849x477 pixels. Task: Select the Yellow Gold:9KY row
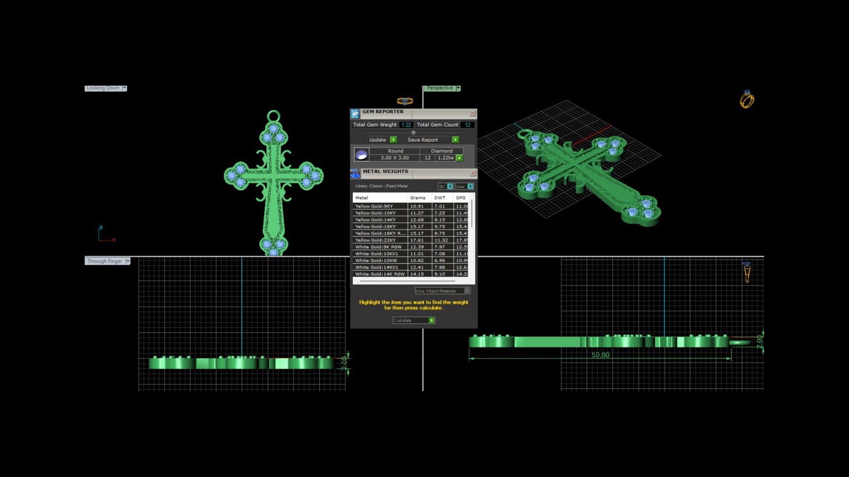coord(411,206)
